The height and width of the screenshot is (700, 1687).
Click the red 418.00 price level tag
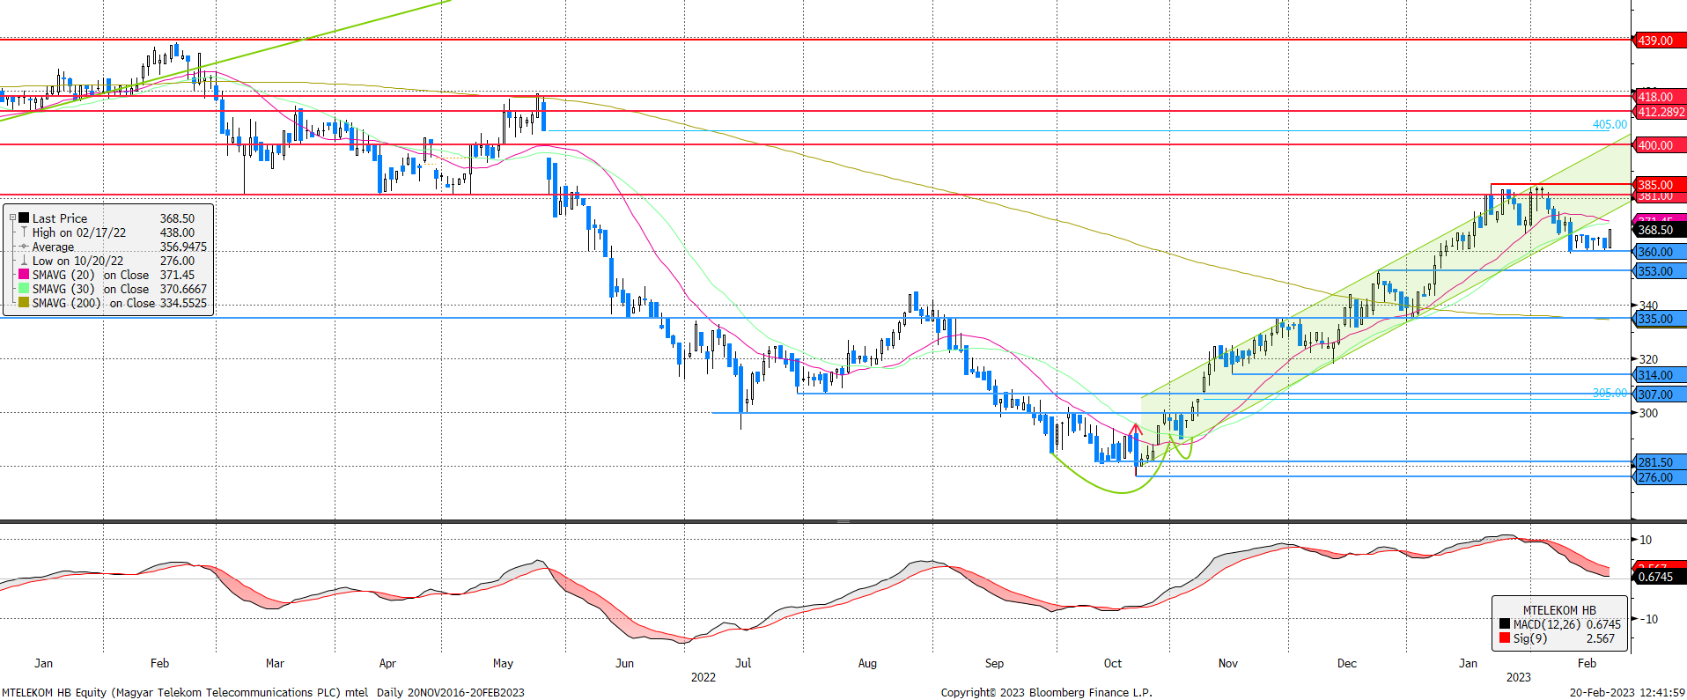(1661, 97)
